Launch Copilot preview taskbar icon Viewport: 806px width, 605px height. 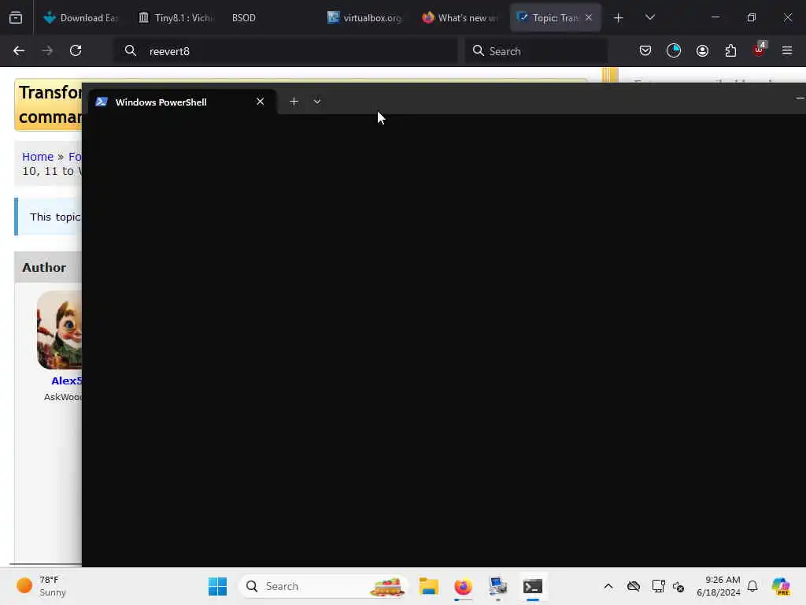(x=781, y=586)
